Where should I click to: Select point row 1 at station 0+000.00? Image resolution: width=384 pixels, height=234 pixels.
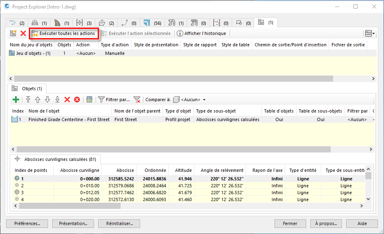tap(189, 179)
